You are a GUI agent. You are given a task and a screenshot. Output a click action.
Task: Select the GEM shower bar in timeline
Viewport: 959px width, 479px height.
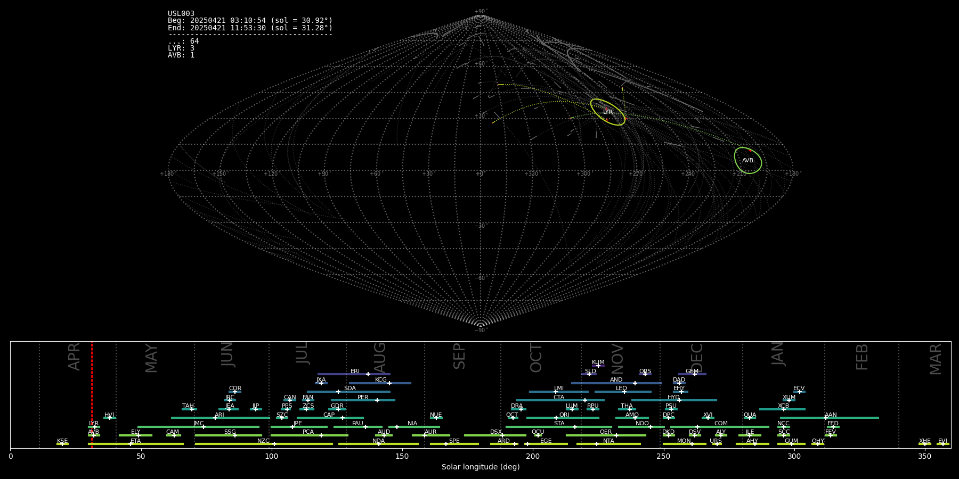point(692,374)
